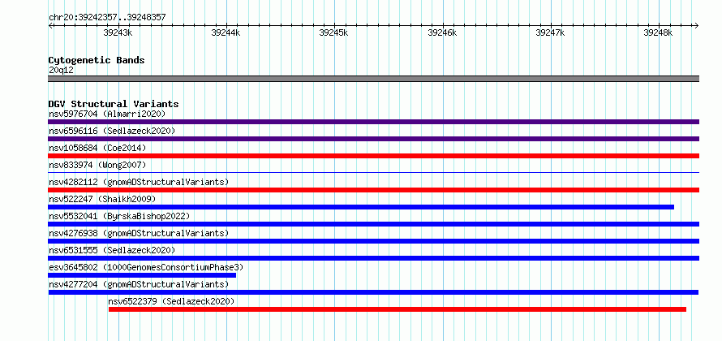Click the red bar for nsv1058684

tap(373, 156)
